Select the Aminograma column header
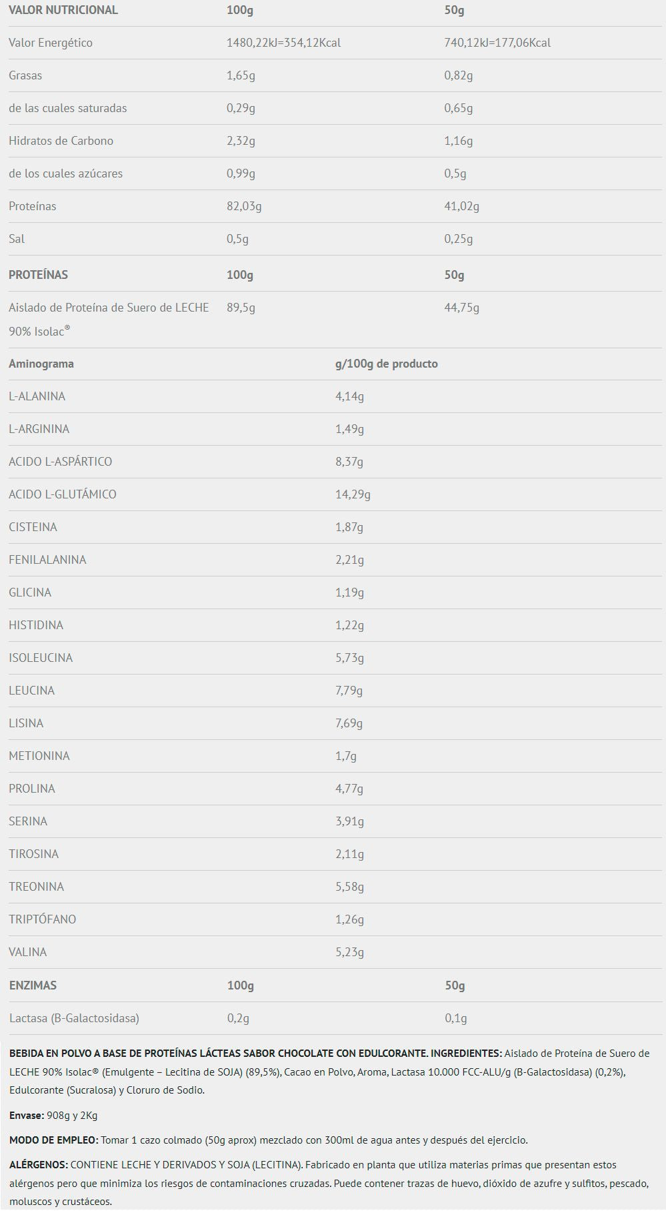 [41, 364]
